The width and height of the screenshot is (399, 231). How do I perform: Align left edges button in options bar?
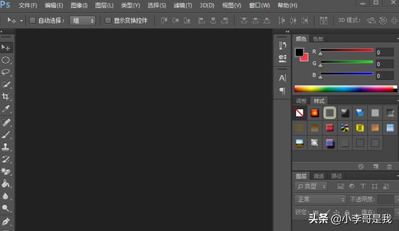(201, 21)
